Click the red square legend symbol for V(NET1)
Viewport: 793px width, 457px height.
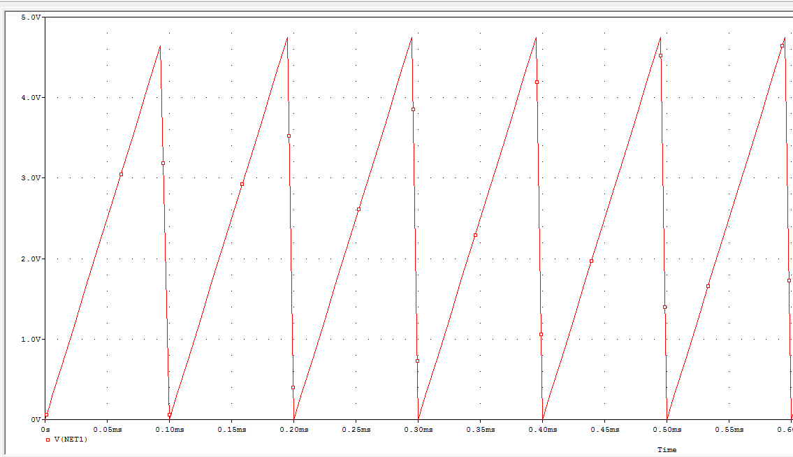[48, 440]
